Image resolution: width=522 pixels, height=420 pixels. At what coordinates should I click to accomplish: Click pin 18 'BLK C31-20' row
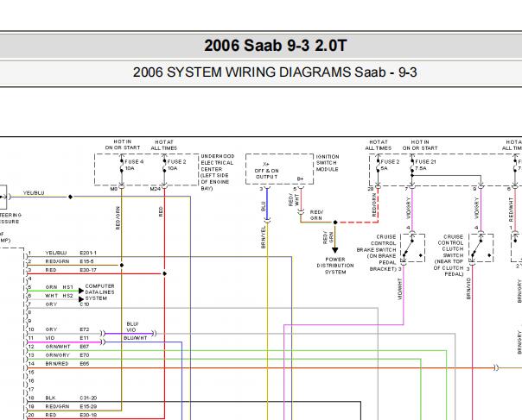coord(62,398)
